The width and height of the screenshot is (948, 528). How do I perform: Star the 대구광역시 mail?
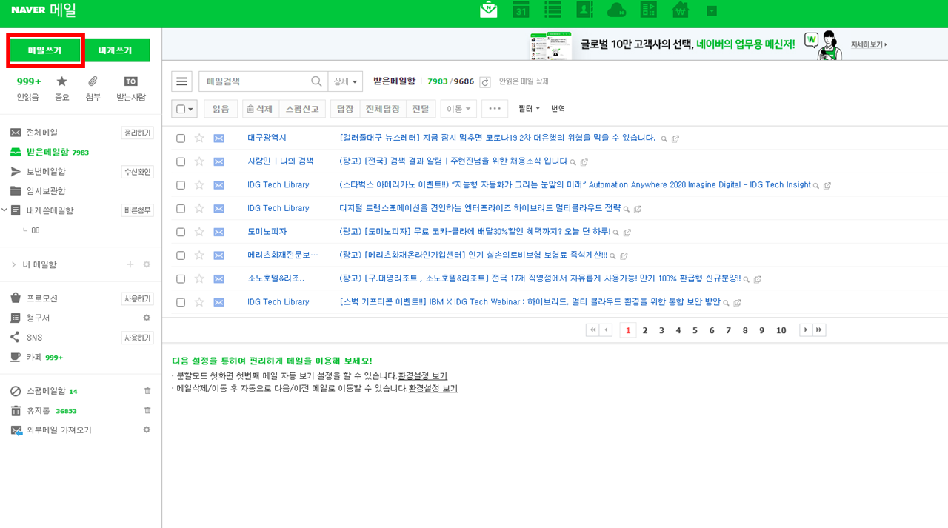(x=199, y=138)
